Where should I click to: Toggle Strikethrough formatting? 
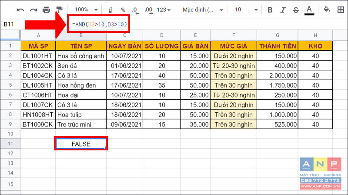click(296, 10)
